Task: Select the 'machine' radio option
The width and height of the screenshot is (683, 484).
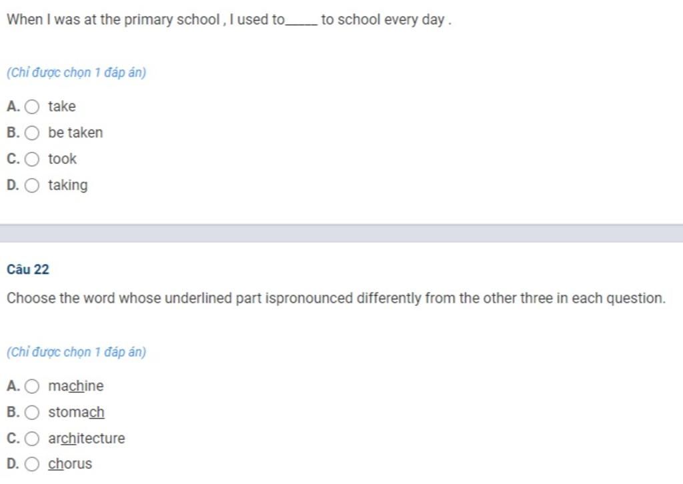Action: pos(32,386)
